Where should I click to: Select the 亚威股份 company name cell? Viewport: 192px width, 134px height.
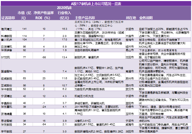click(6, 85)
